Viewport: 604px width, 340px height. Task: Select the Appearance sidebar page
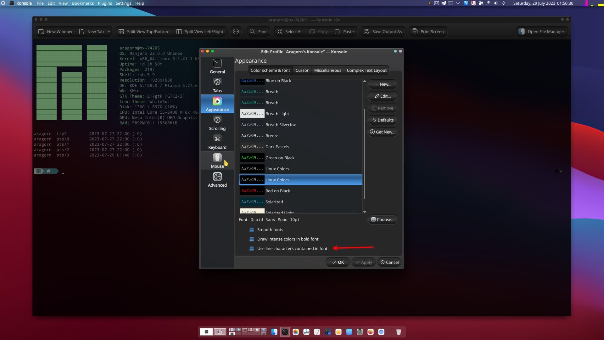click(217, 104)
